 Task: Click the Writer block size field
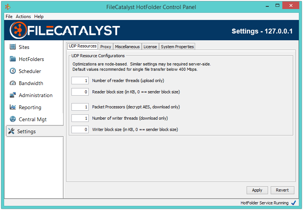point(80,129)
